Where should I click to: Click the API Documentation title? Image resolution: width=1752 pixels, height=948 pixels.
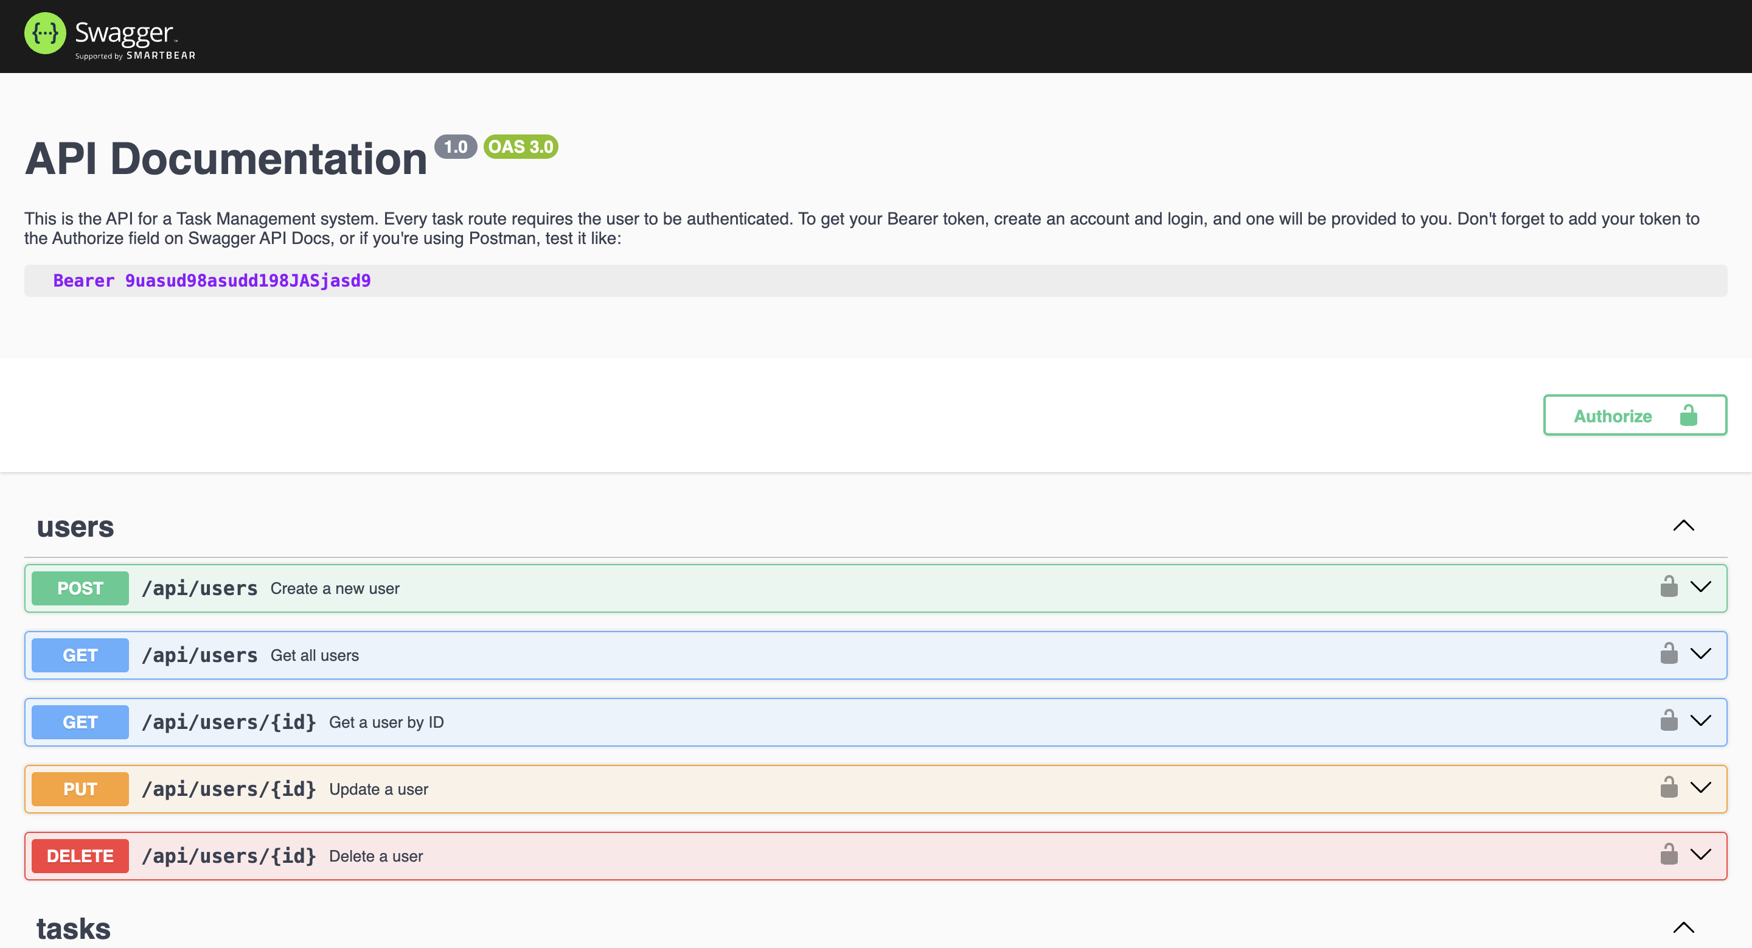(x=226, y=159)
